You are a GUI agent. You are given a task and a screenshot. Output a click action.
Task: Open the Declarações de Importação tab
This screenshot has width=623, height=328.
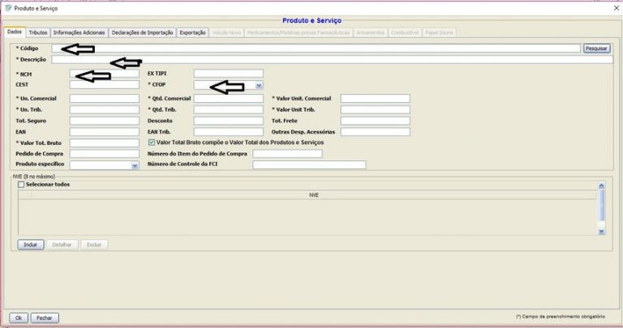point(142,32)
